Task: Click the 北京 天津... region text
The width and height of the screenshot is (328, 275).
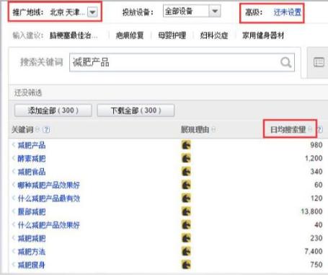Action: 68,12
